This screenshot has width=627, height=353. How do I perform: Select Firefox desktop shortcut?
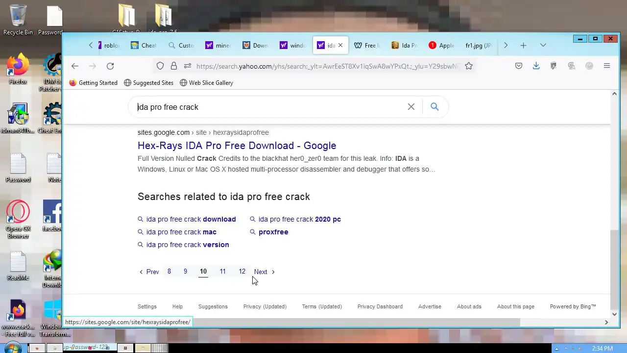click(x=18, y=70)
